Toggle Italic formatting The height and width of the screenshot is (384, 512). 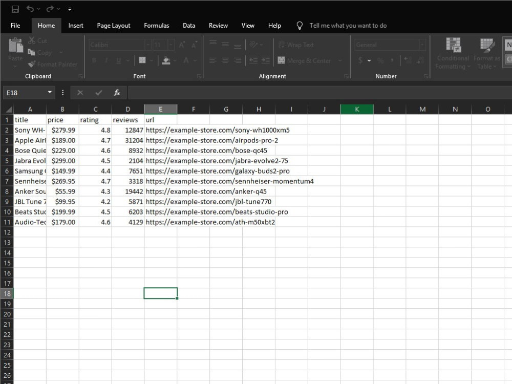tap(106, 60)
